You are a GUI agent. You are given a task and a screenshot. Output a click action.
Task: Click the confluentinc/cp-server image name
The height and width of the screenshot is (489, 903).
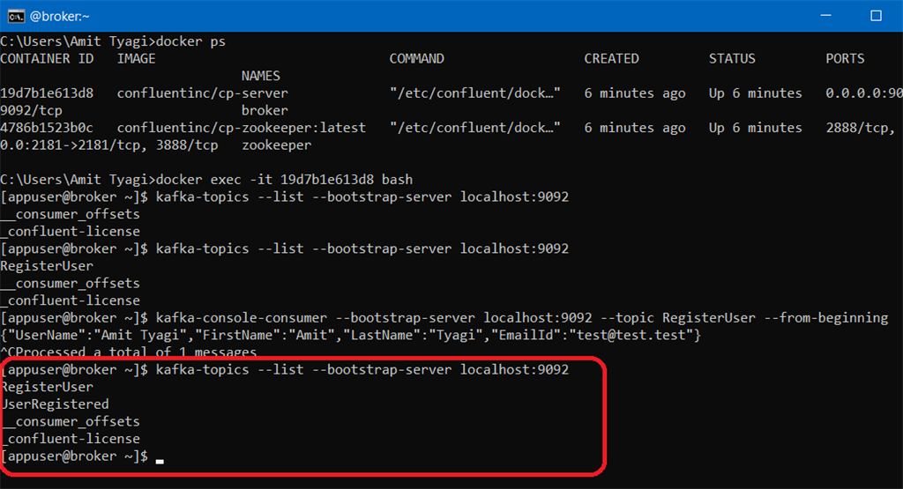202,93
